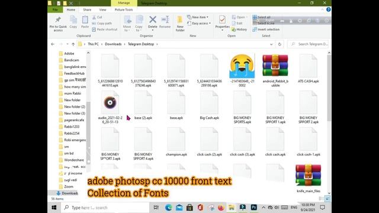The height and width of the screenshot is (213, 379).
Task: Go up one folder level arrow
Action: tap(73, 44)
